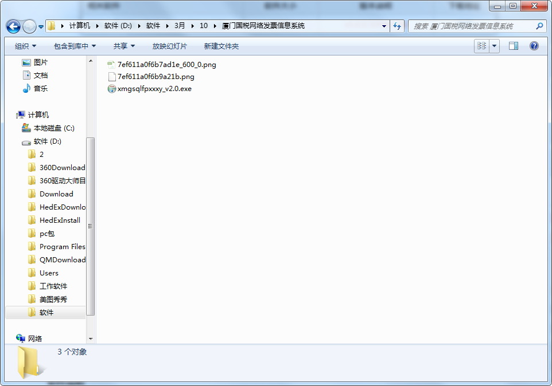Click 3月 in the address breadcrumb
552x386 pixels.
tap(180, 26)
